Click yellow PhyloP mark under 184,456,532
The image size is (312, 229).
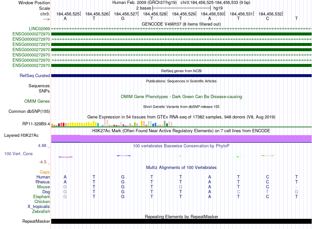[x=268, y=156]
